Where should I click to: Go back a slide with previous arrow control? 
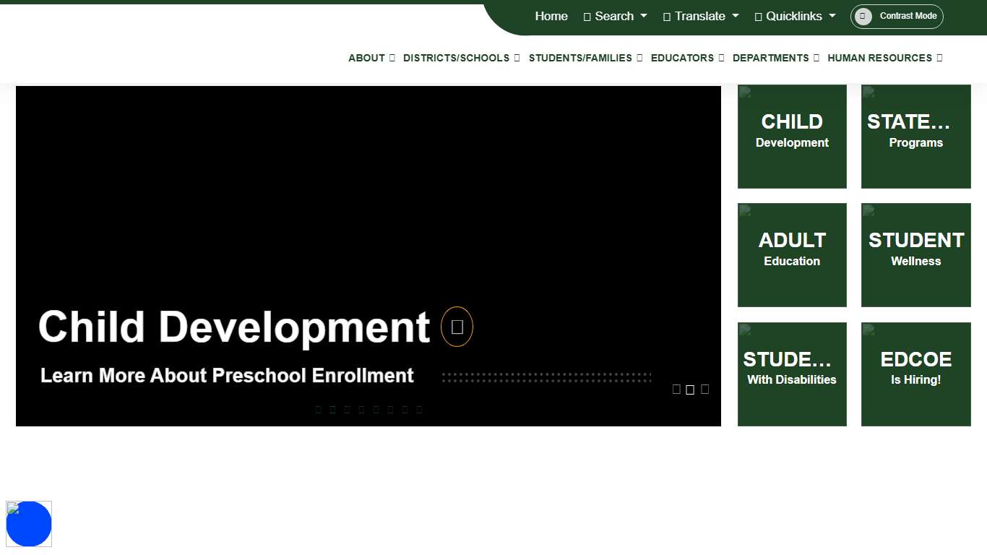click(x=676, y=389)
